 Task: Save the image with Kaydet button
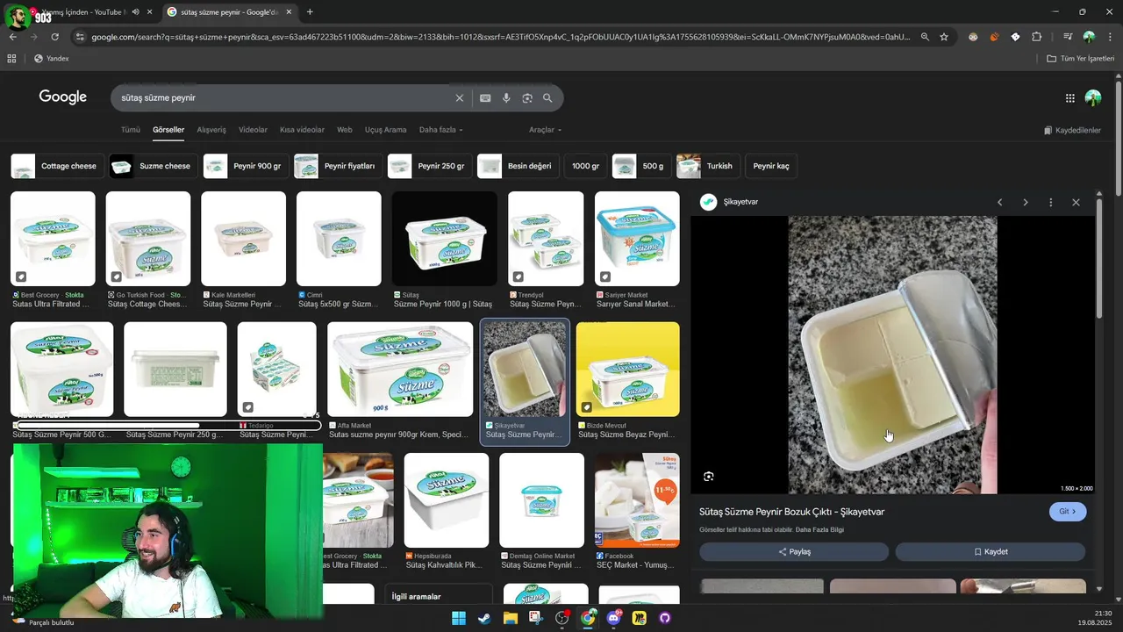click(991, 552)
